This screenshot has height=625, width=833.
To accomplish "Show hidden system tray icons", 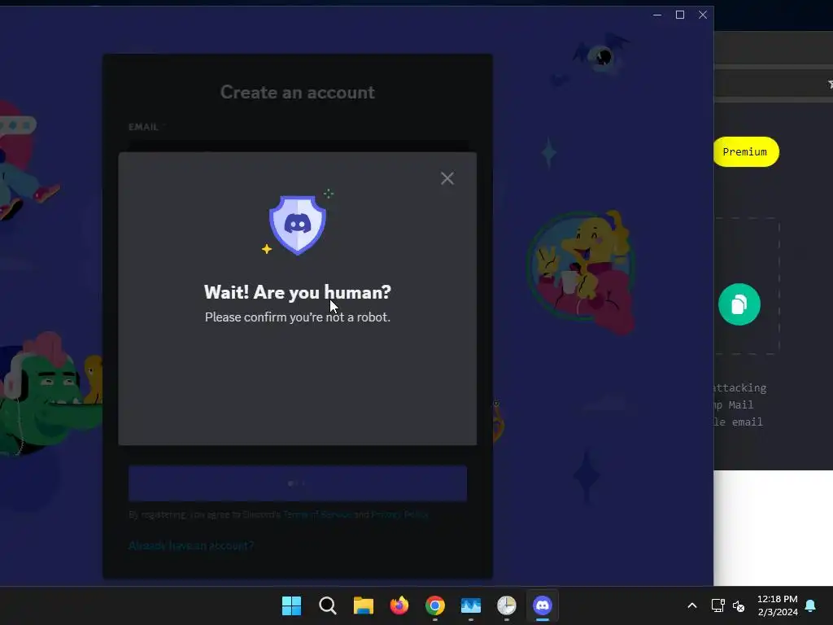I will [691, 605].
